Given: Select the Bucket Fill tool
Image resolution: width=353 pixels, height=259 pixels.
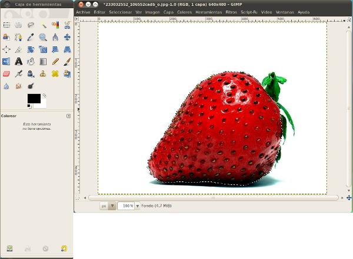Looking at the screenshot, I should tap(31, 62).
